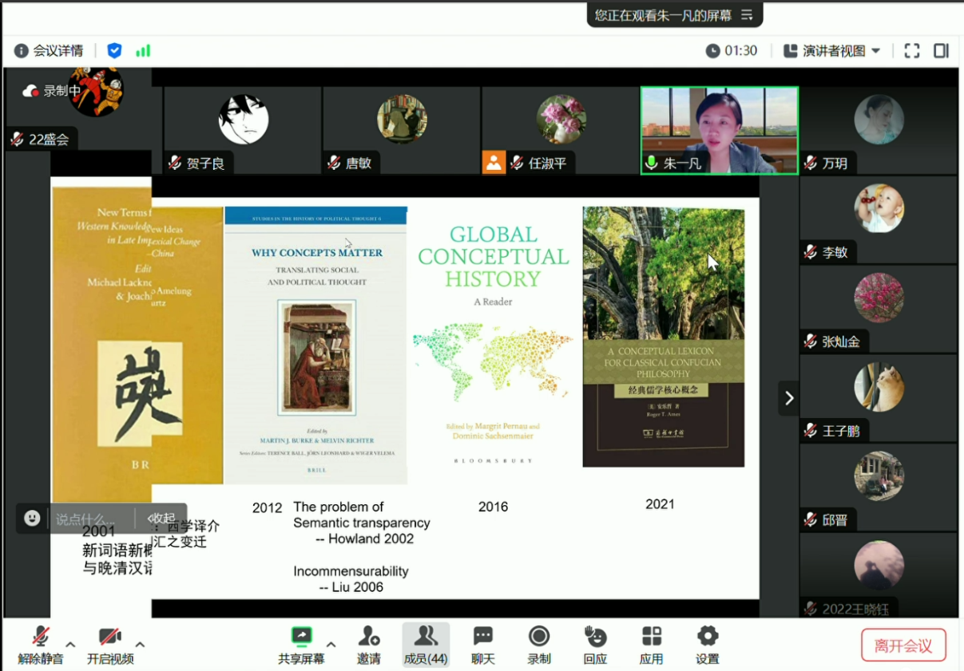This screenshot has width=964, height=671.
Task: Start screen sharing with 共享屏幕
Action: 301,645
